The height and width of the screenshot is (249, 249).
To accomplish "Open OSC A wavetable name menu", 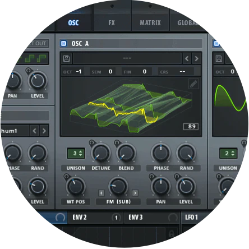I will click(127, 58).
